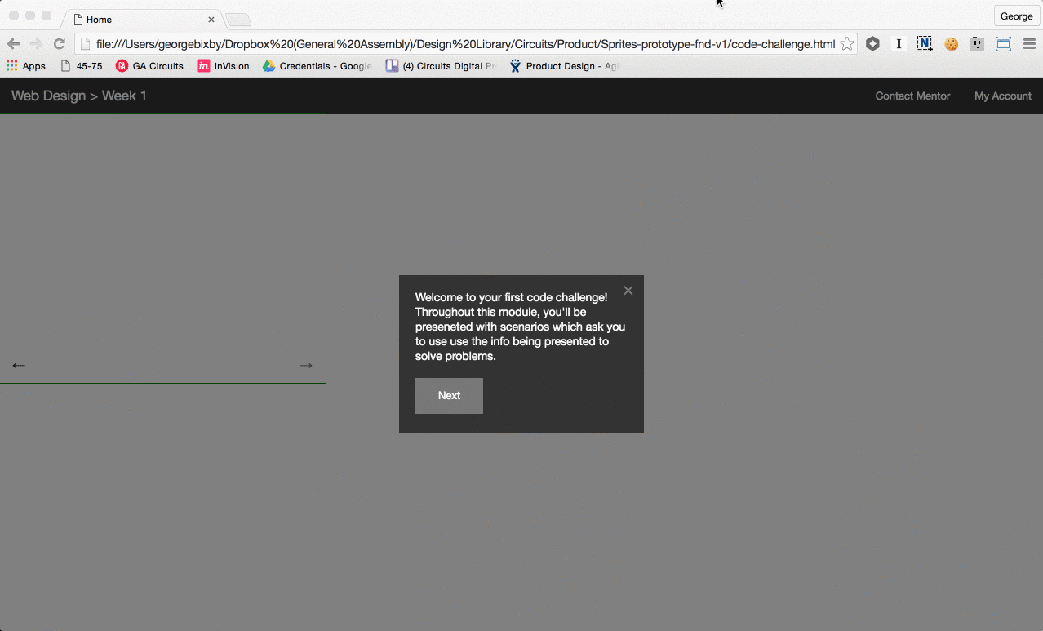Open a new tab
Viewport: 1043px width, 631px height.
238,20
